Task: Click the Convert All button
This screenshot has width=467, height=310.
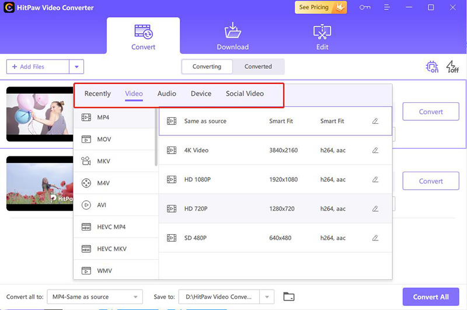Action: [x=431, y=297]
